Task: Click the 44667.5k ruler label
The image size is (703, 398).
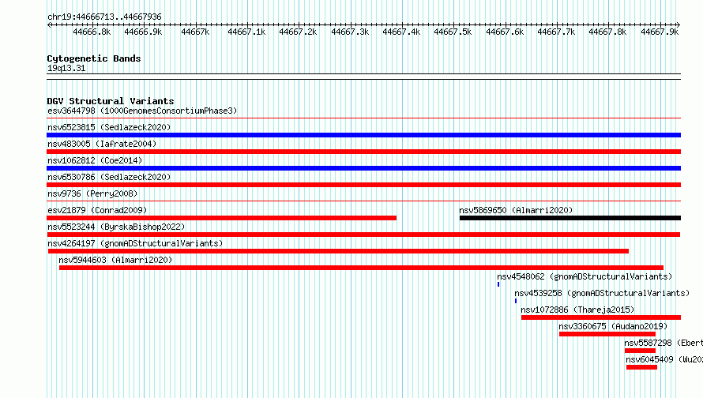Action: tap(453, 32)
